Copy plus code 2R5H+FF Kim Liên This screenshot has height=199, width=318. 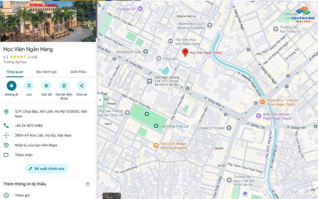click(43, 135)
